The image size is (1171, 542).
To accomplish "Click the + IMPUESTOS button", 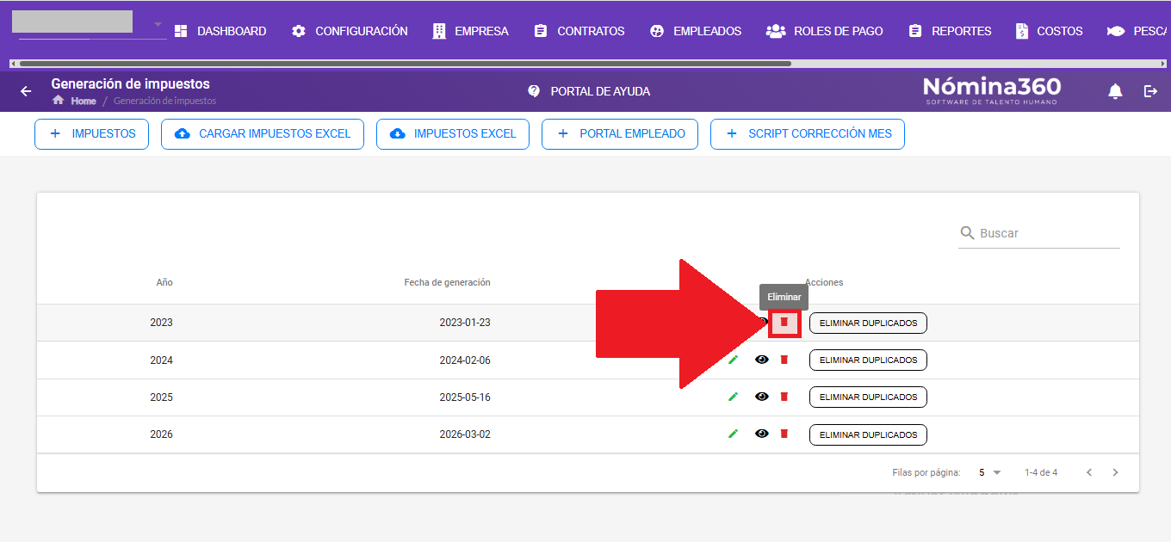I will 91,134.
